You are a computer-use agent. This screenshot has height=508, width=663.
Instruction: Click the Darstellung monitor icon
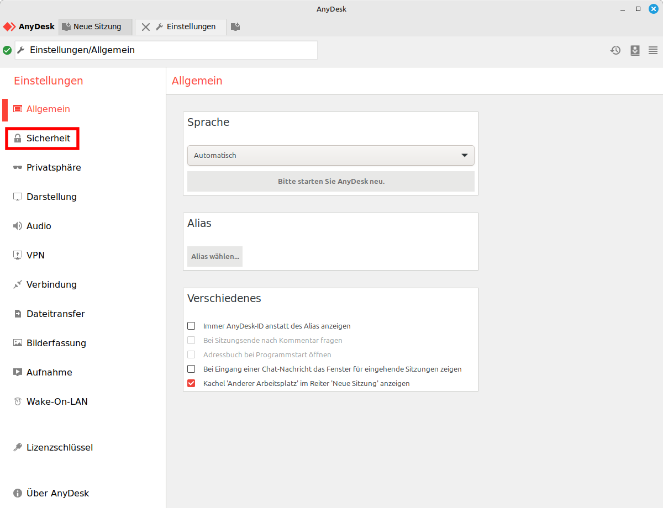18,197
